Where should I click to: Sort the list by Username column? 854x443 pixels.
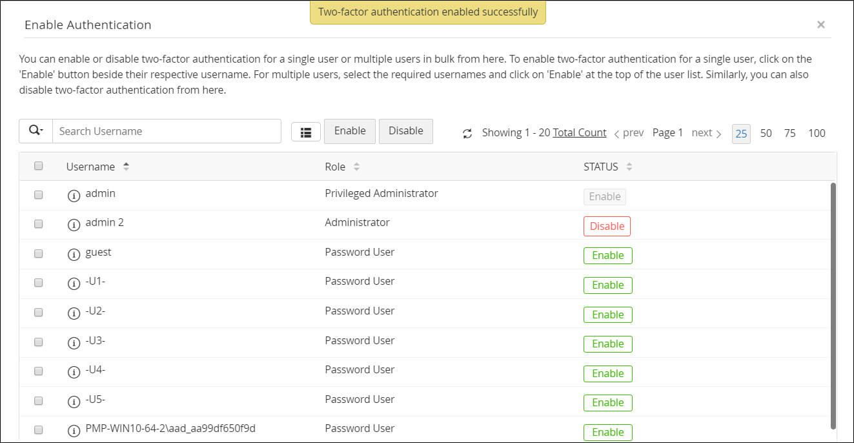126,167
